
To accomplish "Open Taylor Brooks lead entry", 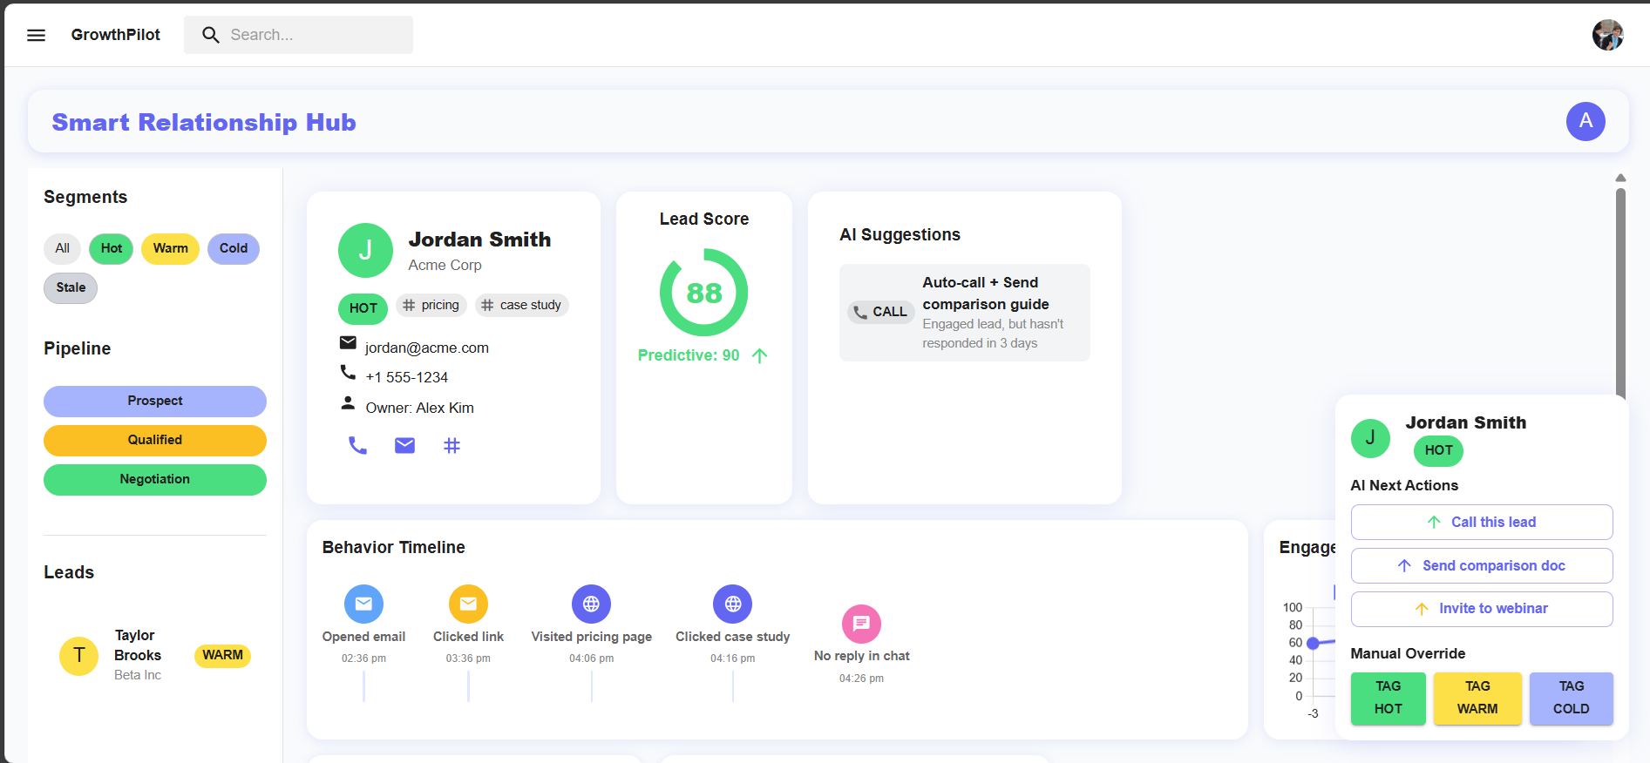I will pyautogui.click(x=155, y=655).
